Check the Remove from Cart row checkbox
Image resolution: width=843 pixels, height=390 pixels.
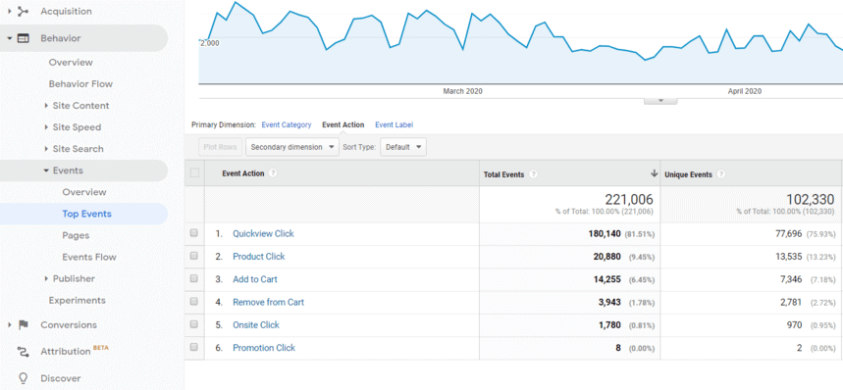pyautogui.click(x=194, y=302)
